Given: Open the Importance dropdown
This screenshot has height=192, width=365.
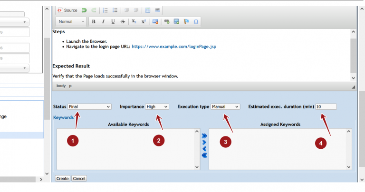Looking at the screenshot, I should click(157, 107).
